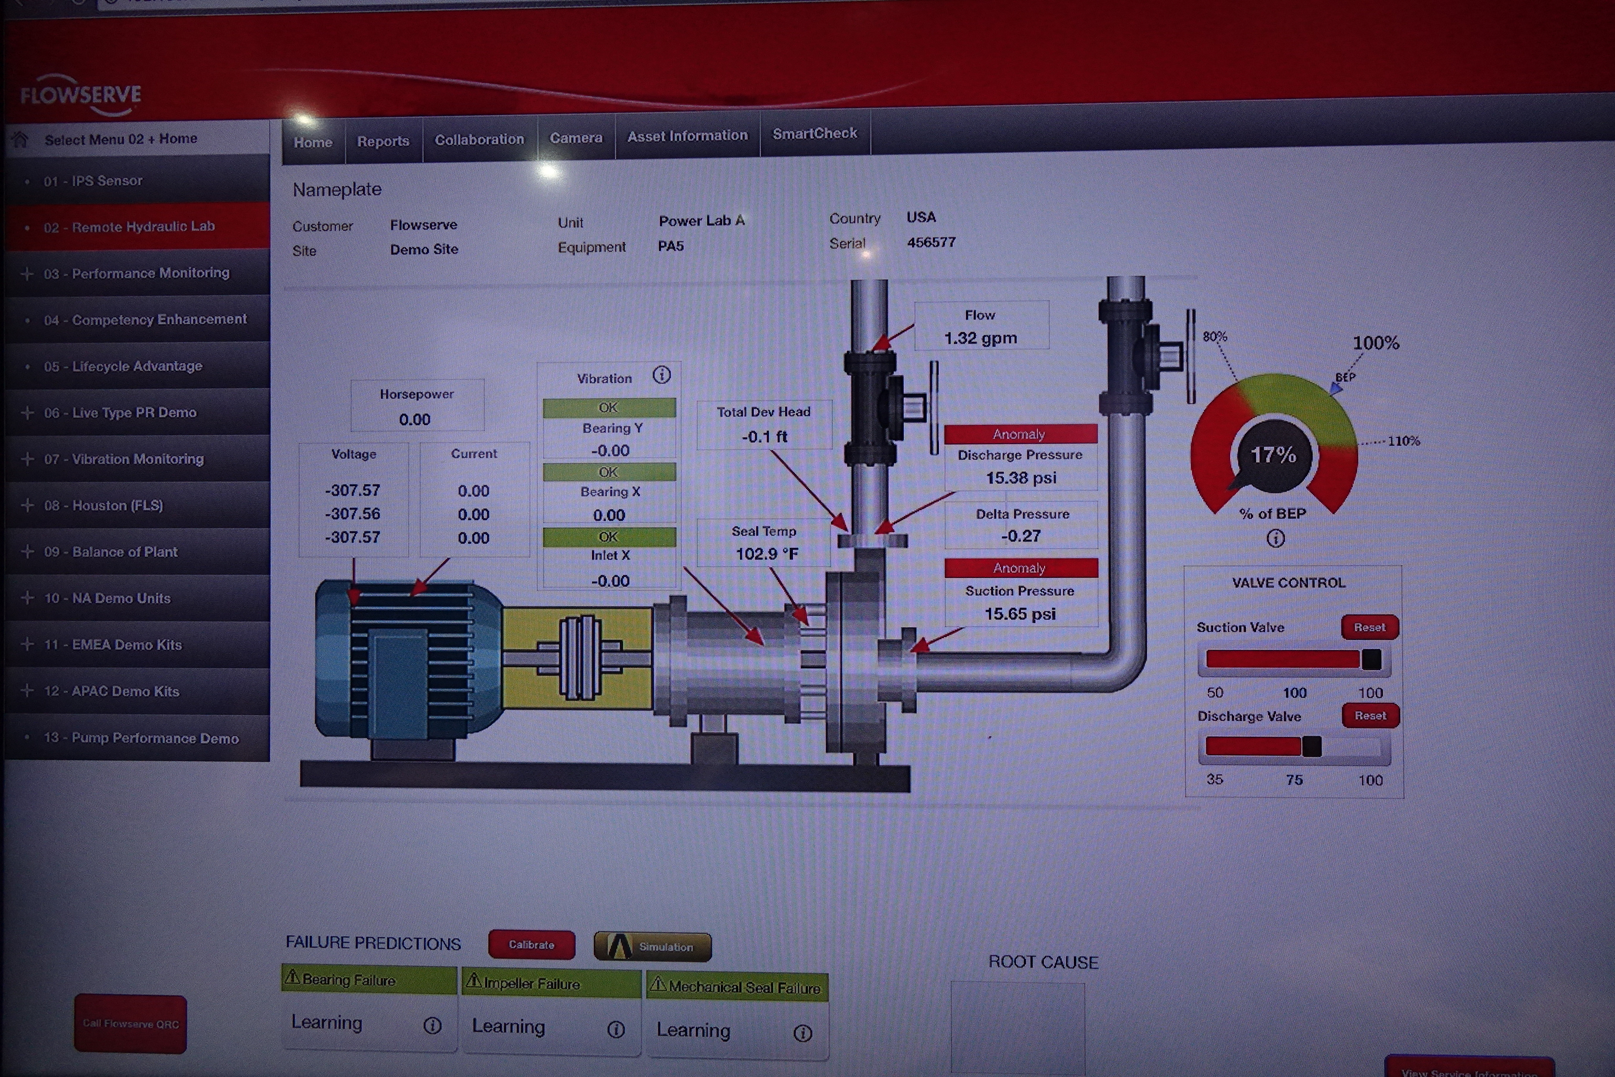Open 05 - Lifecycle Advantage

click(x=138, y=366)
